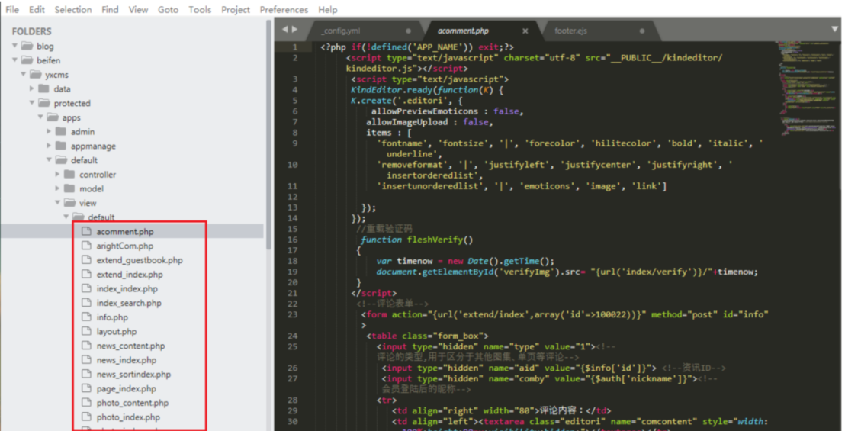Click the yxcms folder icon
The image size is (845, 431).
click(36, 74)
